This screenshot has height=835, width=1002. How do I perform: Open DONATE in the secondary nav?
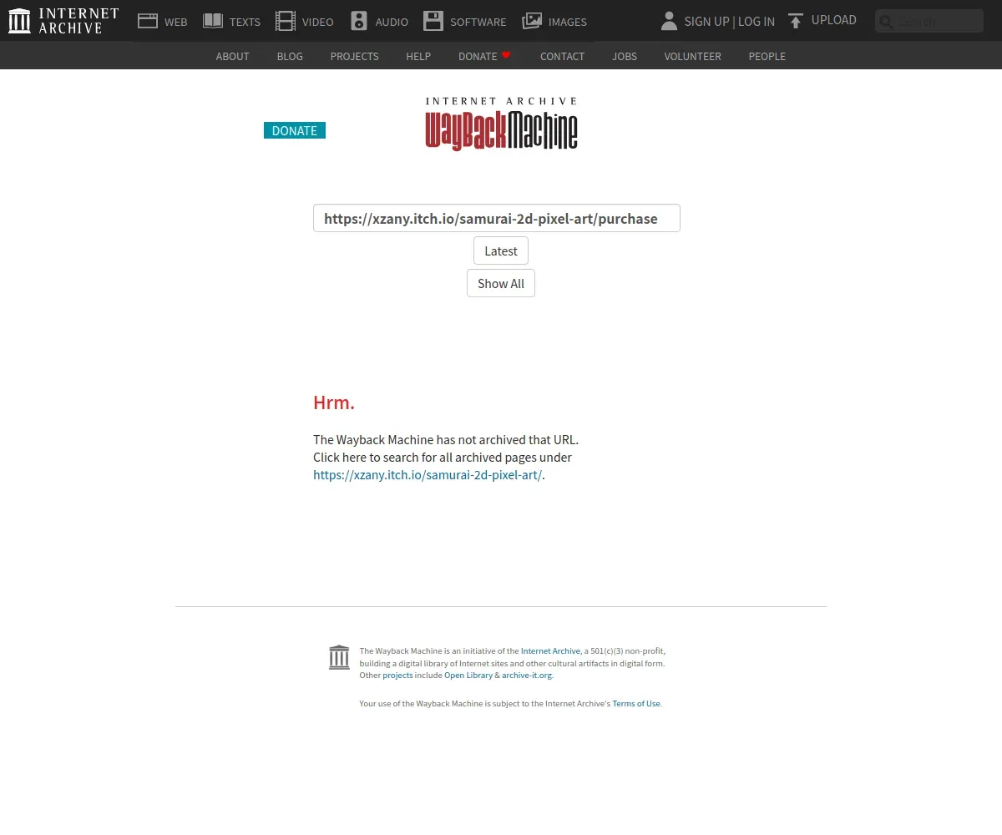(478, 56)
